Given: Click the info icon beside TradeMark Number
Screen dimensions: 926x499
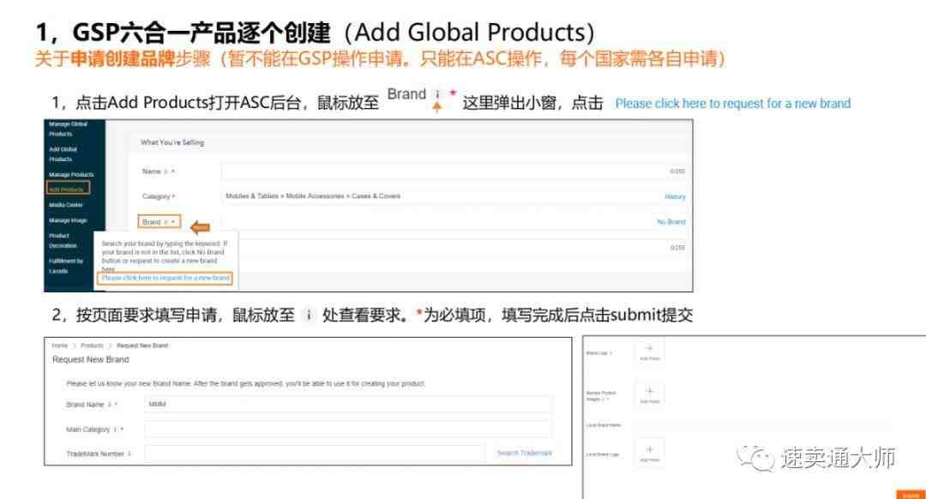Looking at the screenshot, I should (129, 454).
